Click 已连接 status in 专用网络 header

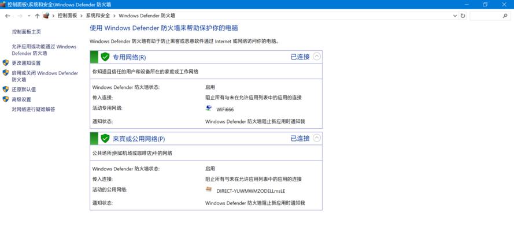pyautogui.click(x=300, y=57)
